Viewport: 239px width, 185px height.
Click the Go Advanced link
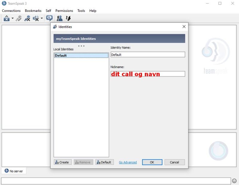[x=128, y=162]
